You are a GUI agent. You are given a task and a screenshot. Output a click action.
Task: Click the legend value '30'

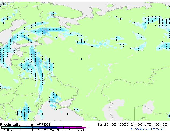[x=58, y=130]
